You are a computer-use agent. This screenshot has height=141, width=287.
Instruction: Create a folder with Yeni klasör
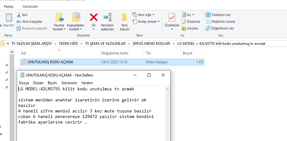125,22
